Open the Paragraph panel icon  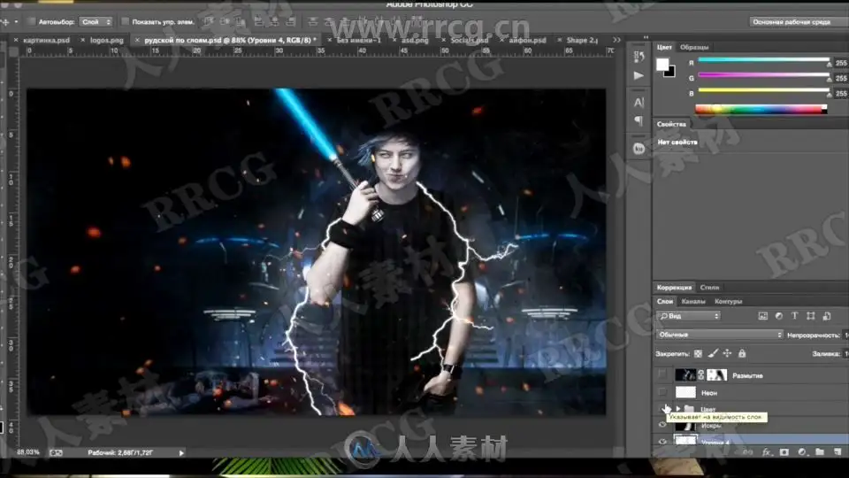coord(639,120)
